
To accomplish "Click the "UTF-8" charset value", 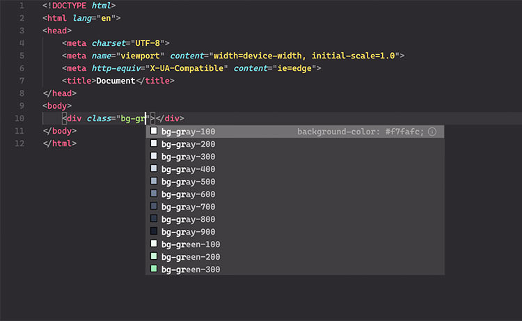I will [148, 43].
